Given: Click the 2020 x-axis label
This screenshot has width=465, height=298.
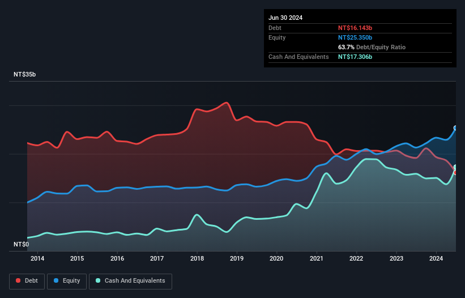Looking at the screenshot, I should tap(276, 258).
